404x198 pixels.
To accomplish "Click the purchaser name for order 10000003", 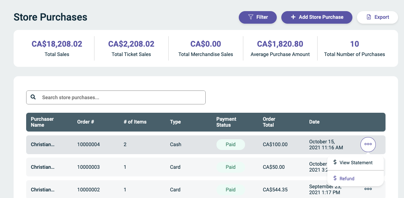I will point(43,167).
